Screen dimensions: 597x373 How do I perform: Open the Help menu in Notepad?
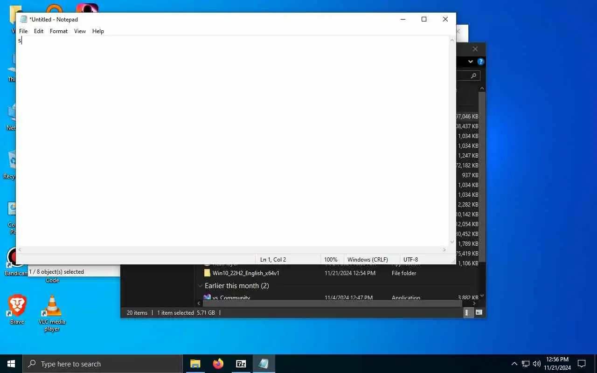pos(98,31)
